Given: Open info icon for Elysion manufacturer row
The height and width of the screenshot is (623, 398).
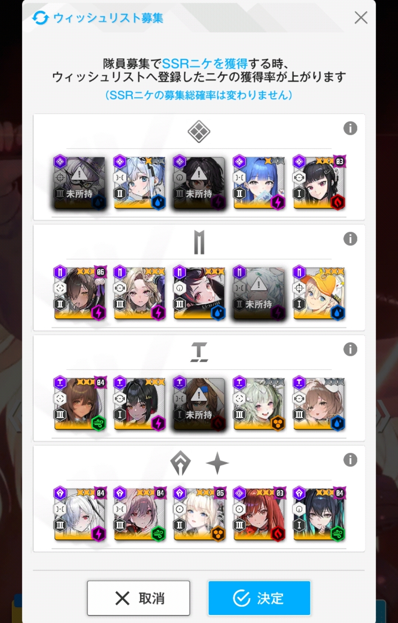Looking at the screenshot, I should pyautogui.click(x=350, y=128).
